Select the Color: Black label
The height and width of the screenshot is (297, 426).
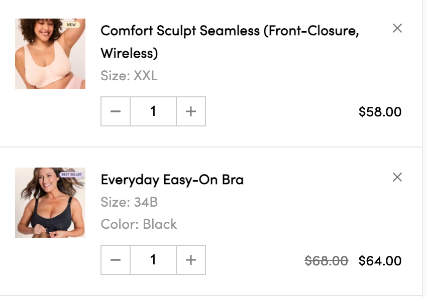(139, 225)
